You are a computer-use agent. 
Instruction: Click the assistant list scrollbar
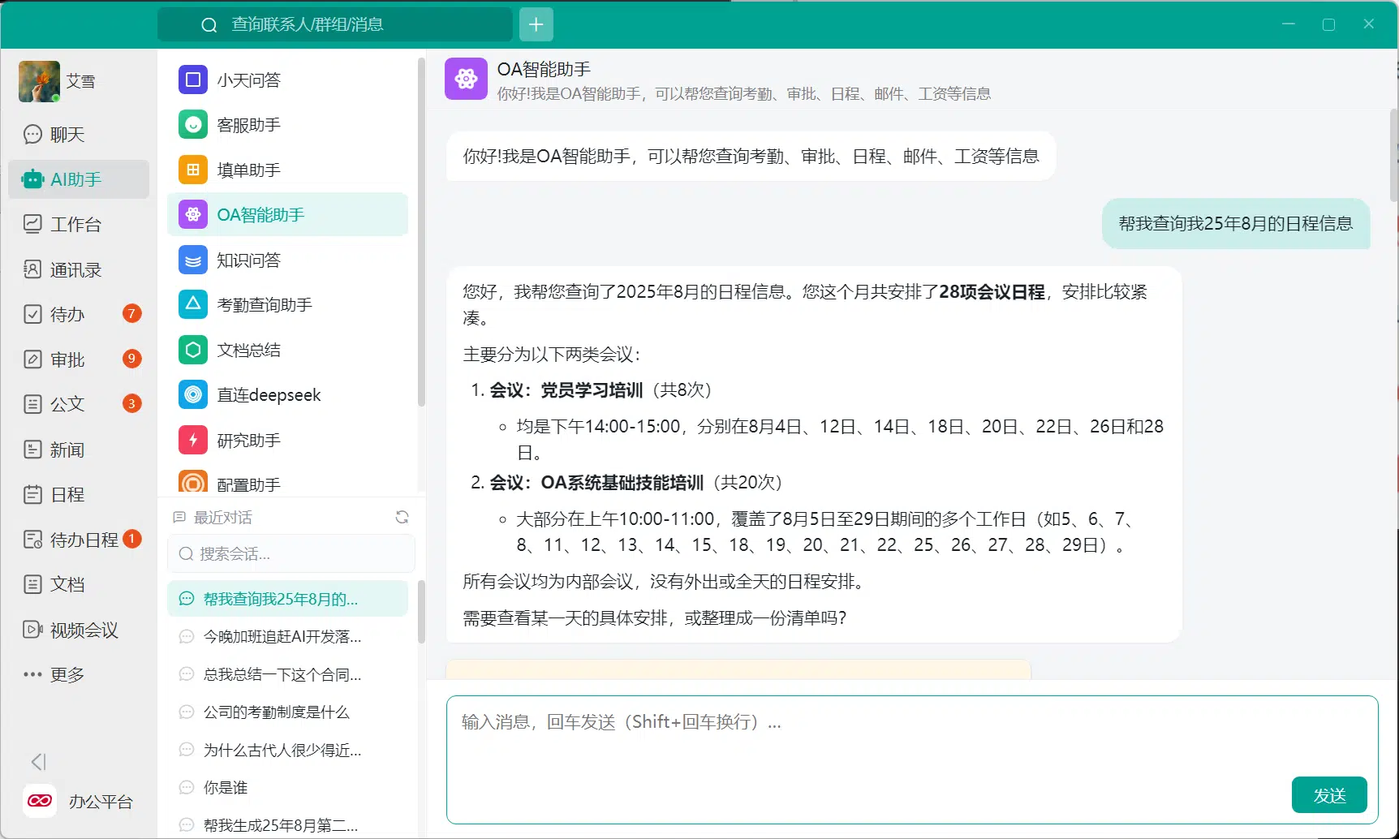(421, 232)
